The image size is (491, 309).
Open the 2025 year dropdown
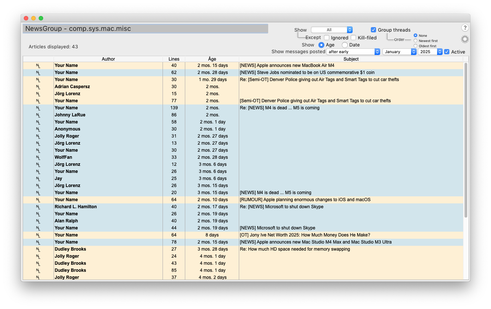click(430, 52)
